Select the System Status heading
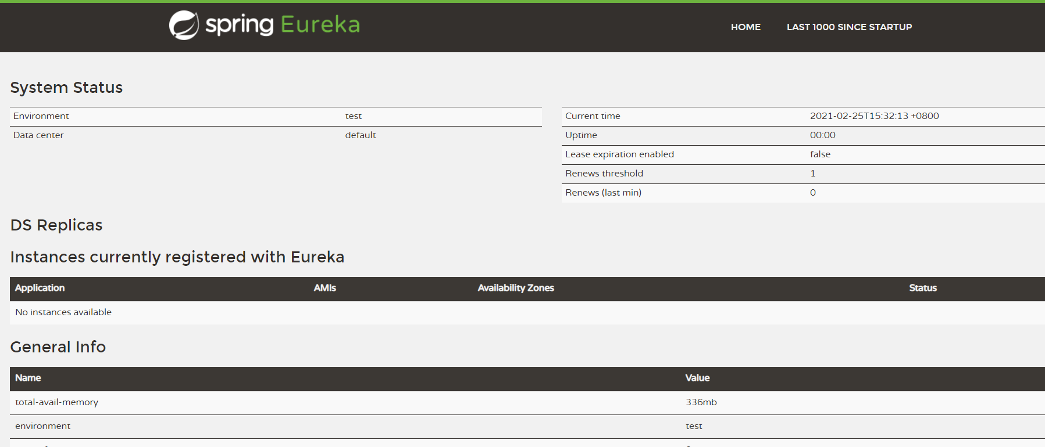 pyautogui.click(x=66, y=88)
